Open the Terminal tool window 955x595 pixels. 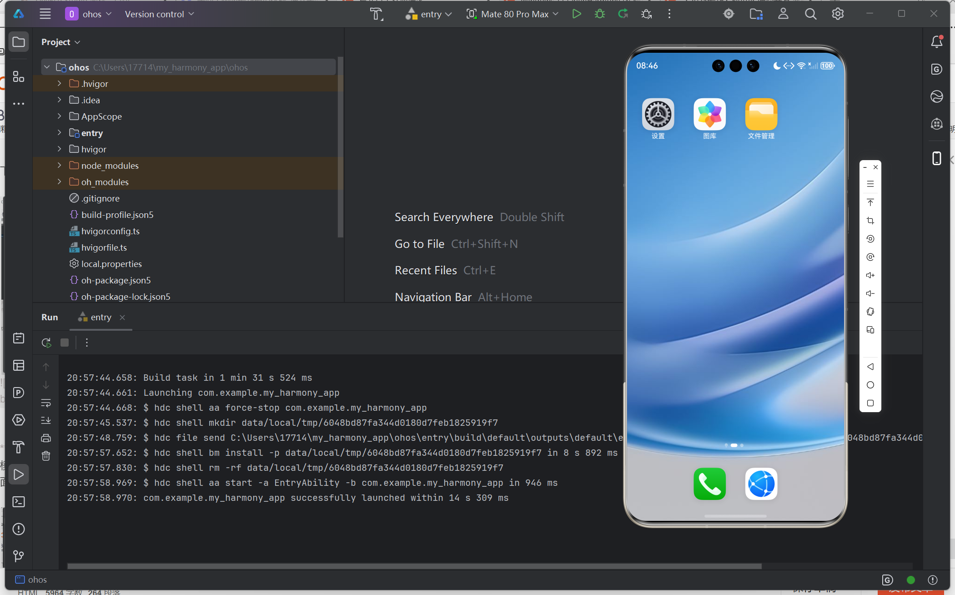coord(19,502)
